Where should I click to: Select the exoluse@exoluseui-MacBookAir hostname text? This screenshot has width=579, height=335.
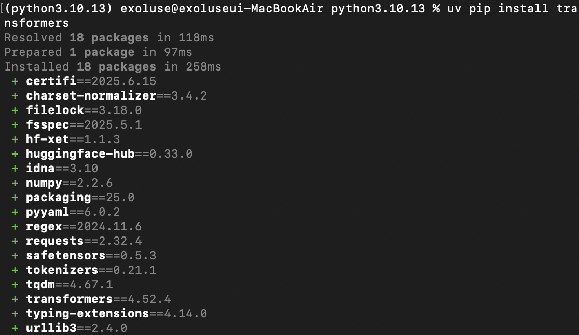[222, 8]
